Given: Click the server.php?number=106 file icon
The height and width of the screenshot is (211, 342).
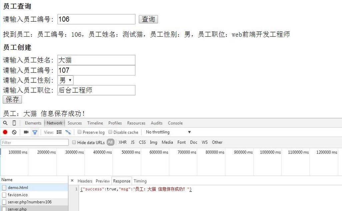Looking at the screenshot, I should click(x=4, y=202).
